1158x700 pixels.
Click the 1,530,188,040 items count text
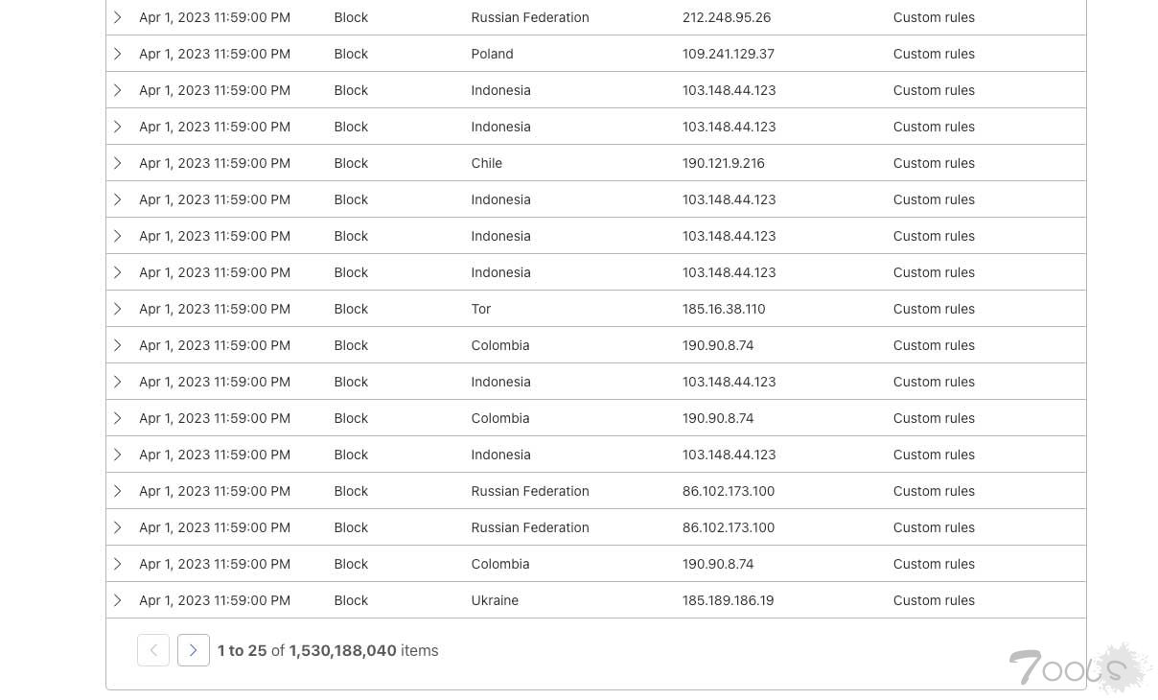pos(342,650)
